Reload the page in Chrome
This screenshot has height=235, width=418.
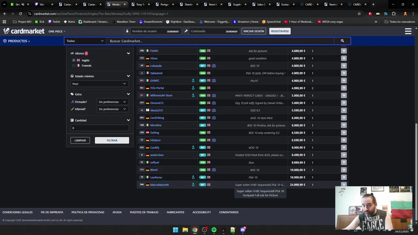point(20,14)
